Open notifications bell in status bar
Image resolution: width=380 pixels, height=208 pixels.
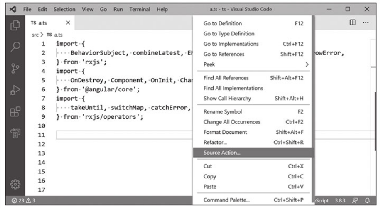tap(368, 200)
